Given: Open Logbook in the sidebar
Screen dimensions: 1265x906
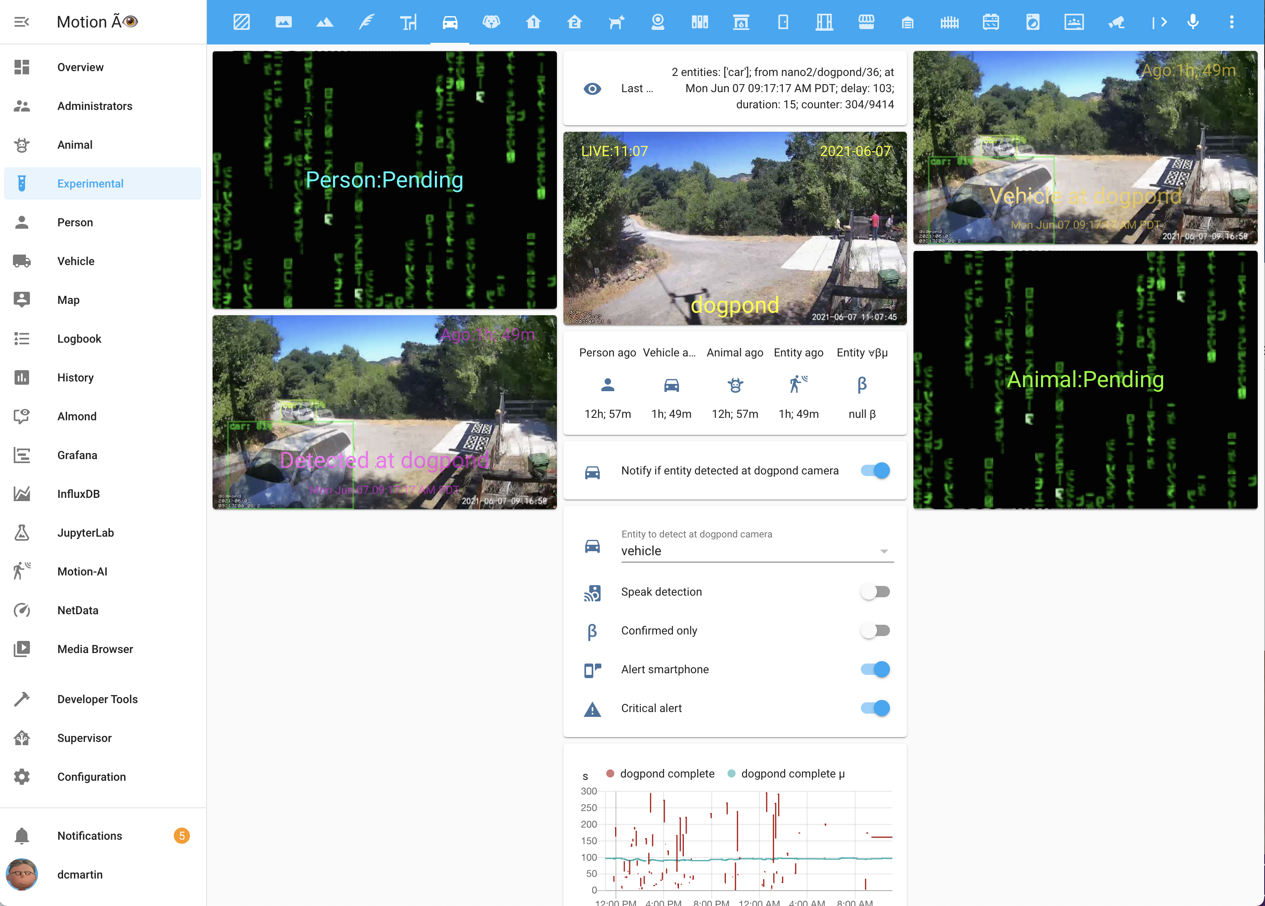Looking at the screenshot, I should pyautogui.click(x=79, y=338).
